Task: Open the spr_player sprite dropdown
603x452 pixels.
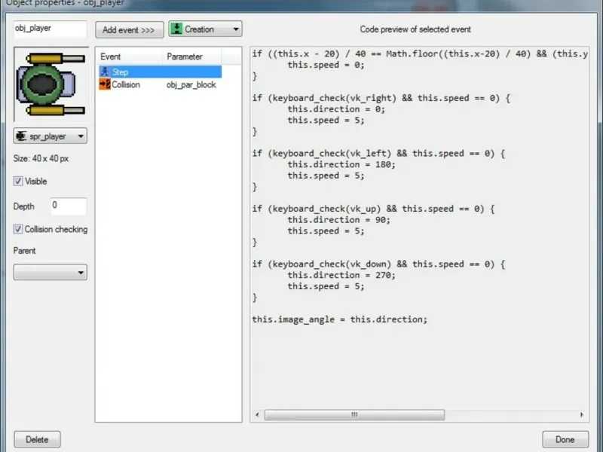Action: (51, 136)
